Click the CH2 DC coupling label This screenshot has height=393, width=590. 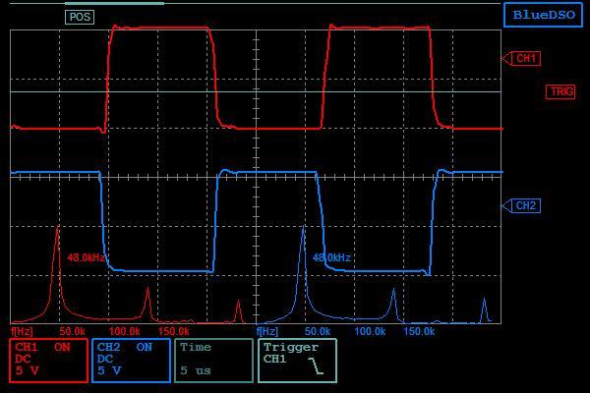coord(104,359)
